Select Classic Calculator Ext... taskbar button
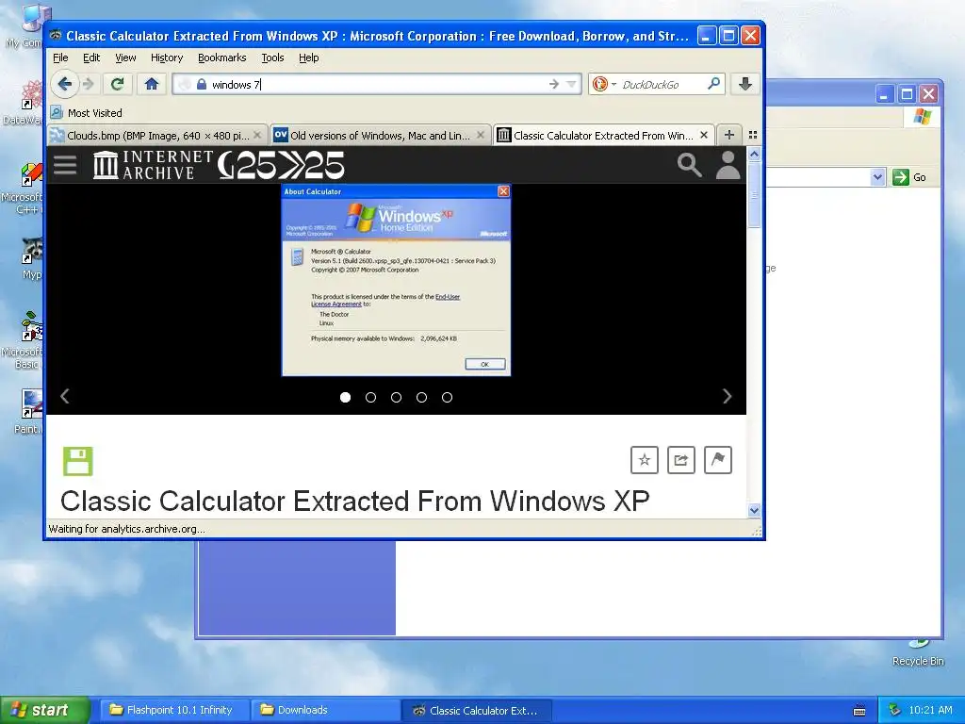Image resolution: width=965 pixels, height=724 pixels. (476, 710)
